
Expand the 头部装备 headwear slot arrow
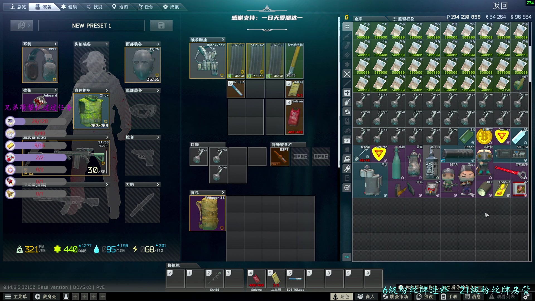(107, 44)
